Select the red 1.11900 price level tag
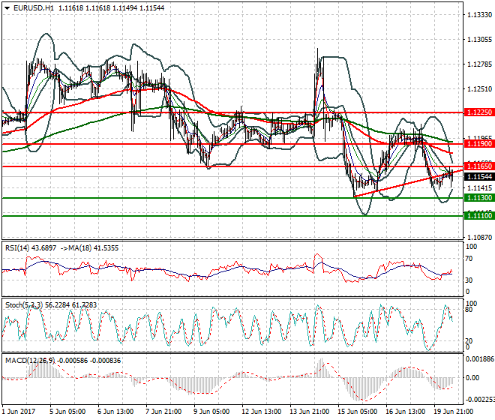The width and height of the screenshot is (495, 420). pyautogui.click(x=478, y=143)
